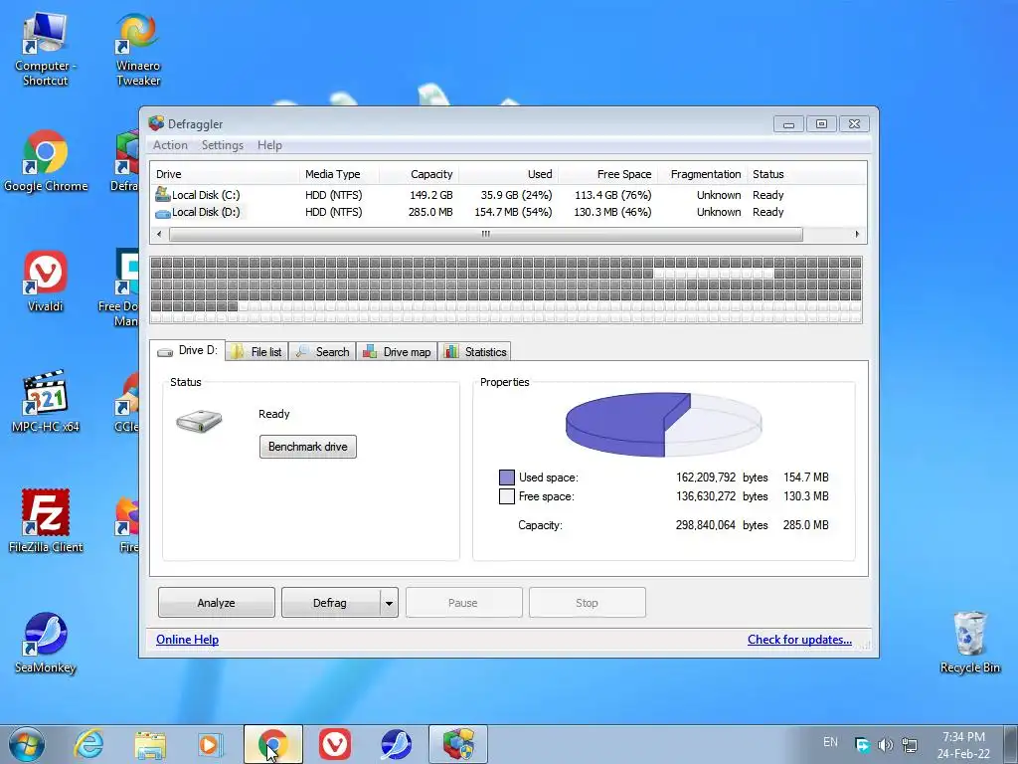1018x764 pixels.
Task: Click the Defraggler title bar app icon
Action: [156, 123]
